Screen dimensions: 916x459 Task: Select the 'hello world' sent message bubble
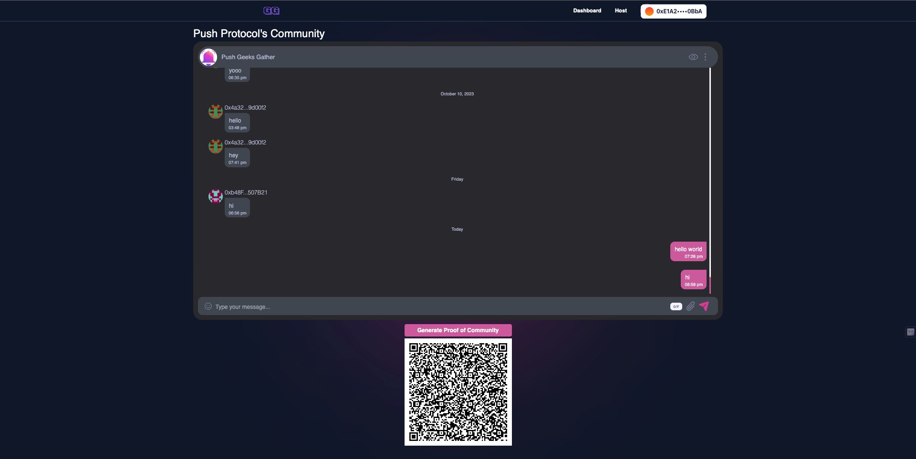[688, 252]
